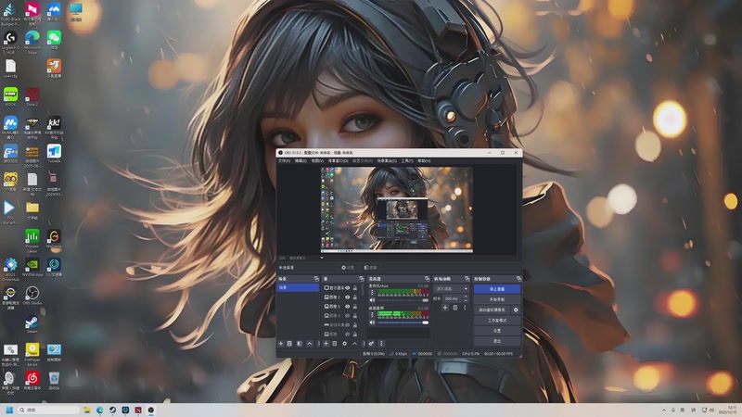Open scene transition type dropdown

point(451,289)
